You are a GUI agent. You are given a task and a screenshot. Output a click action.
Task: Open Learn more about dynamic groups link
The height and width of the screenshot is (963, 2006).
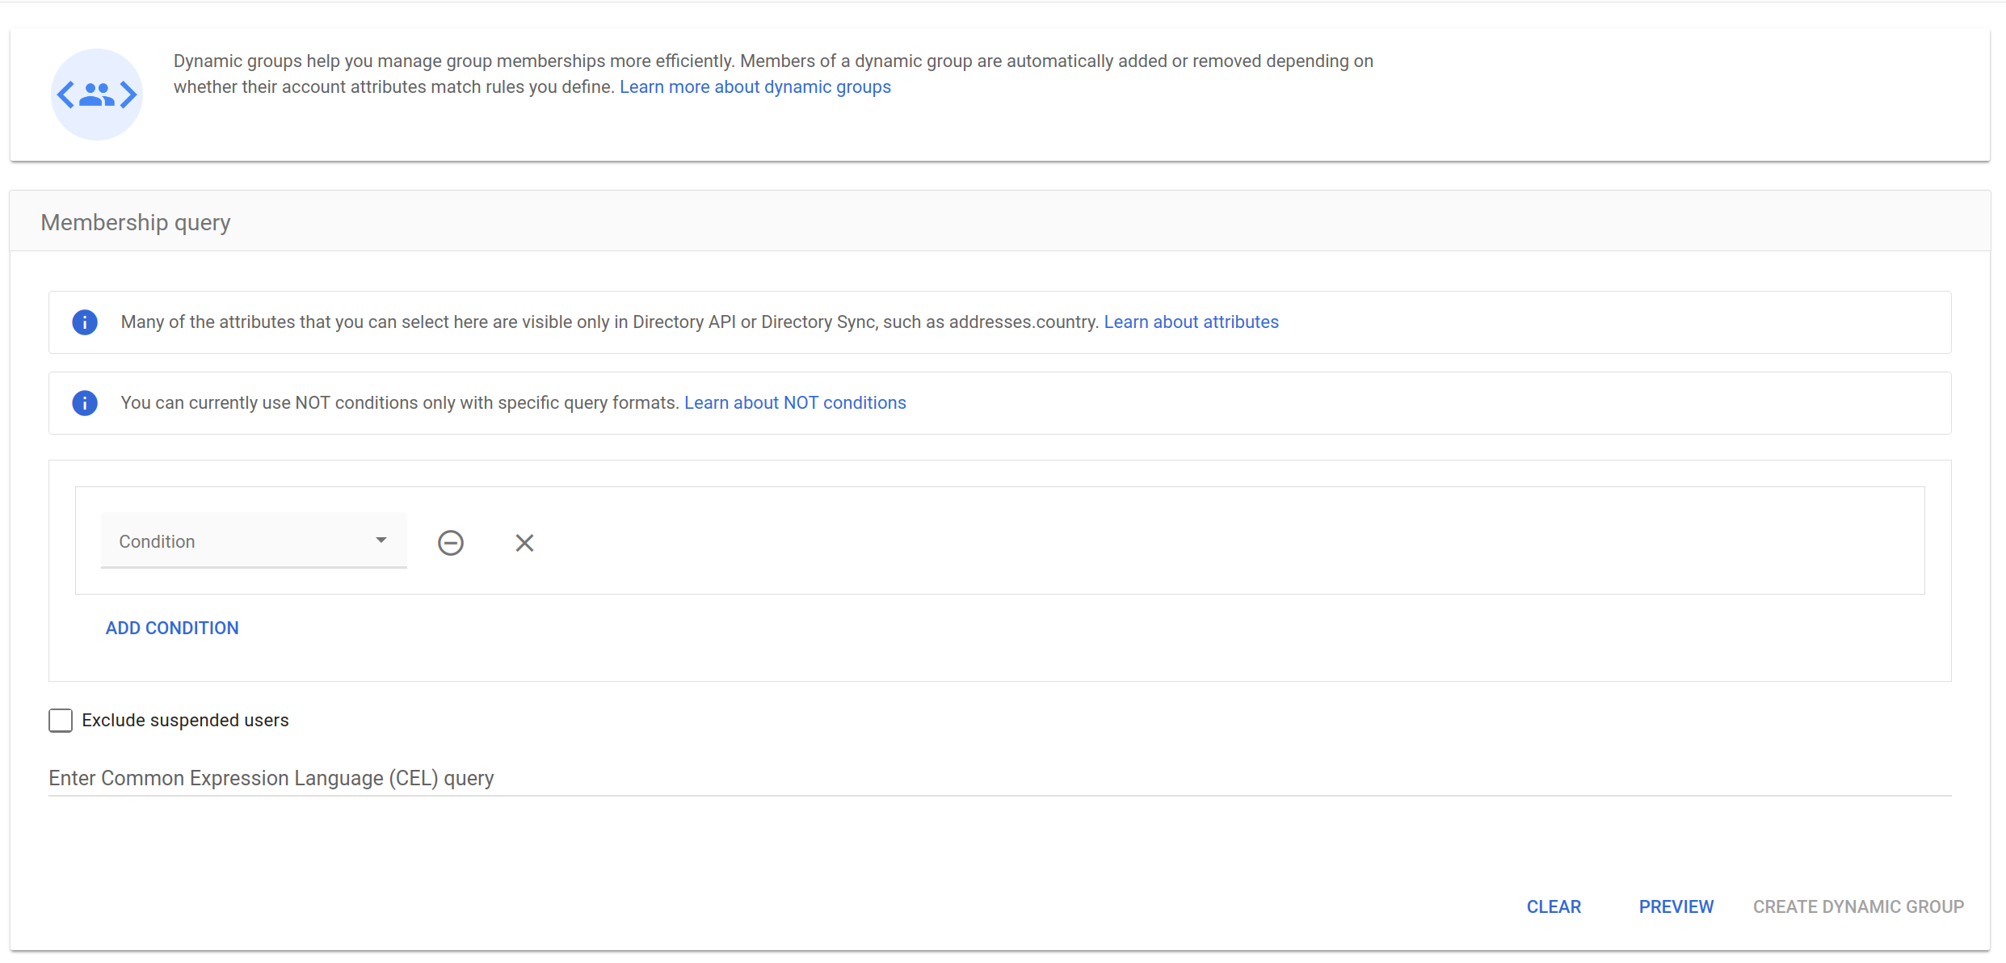[x=755, y=87]
